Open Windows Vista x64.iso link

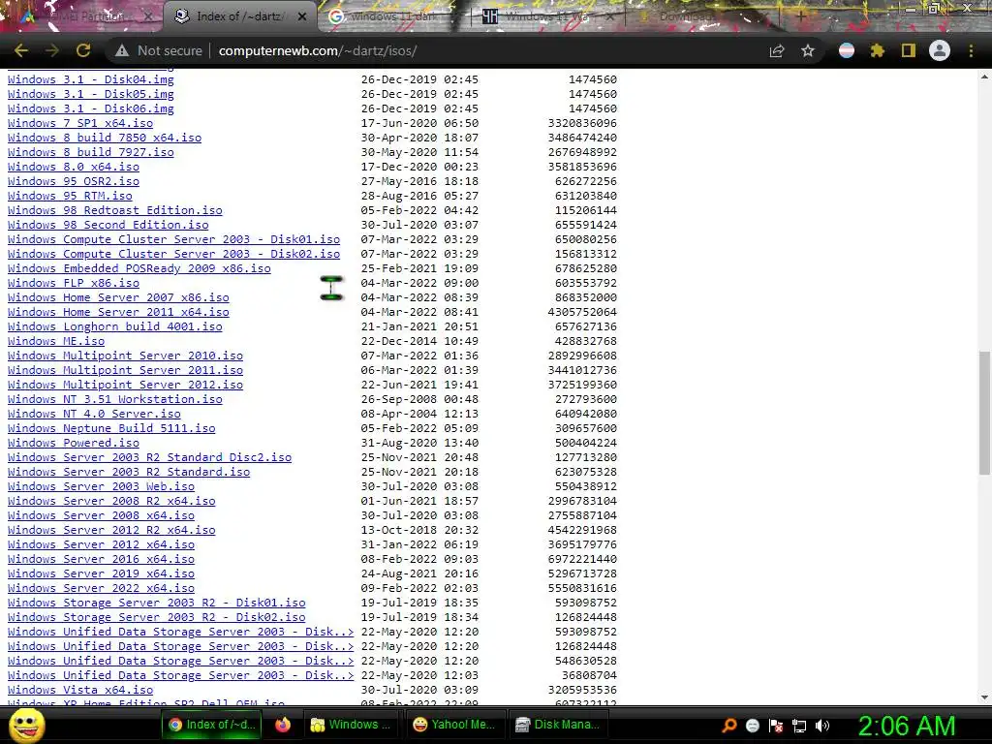80,691
